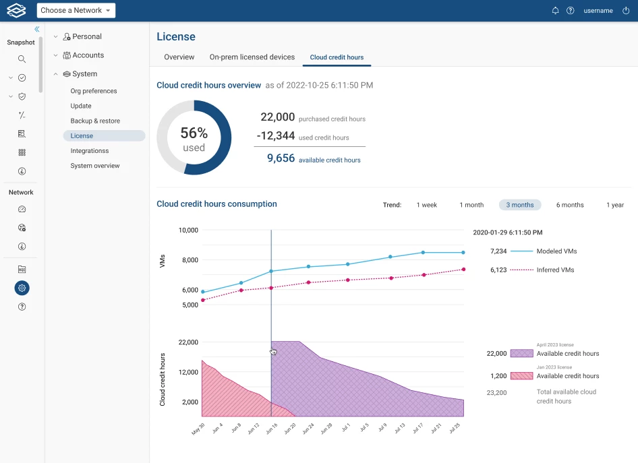Open the Network info circle icon

pos(22,247)
